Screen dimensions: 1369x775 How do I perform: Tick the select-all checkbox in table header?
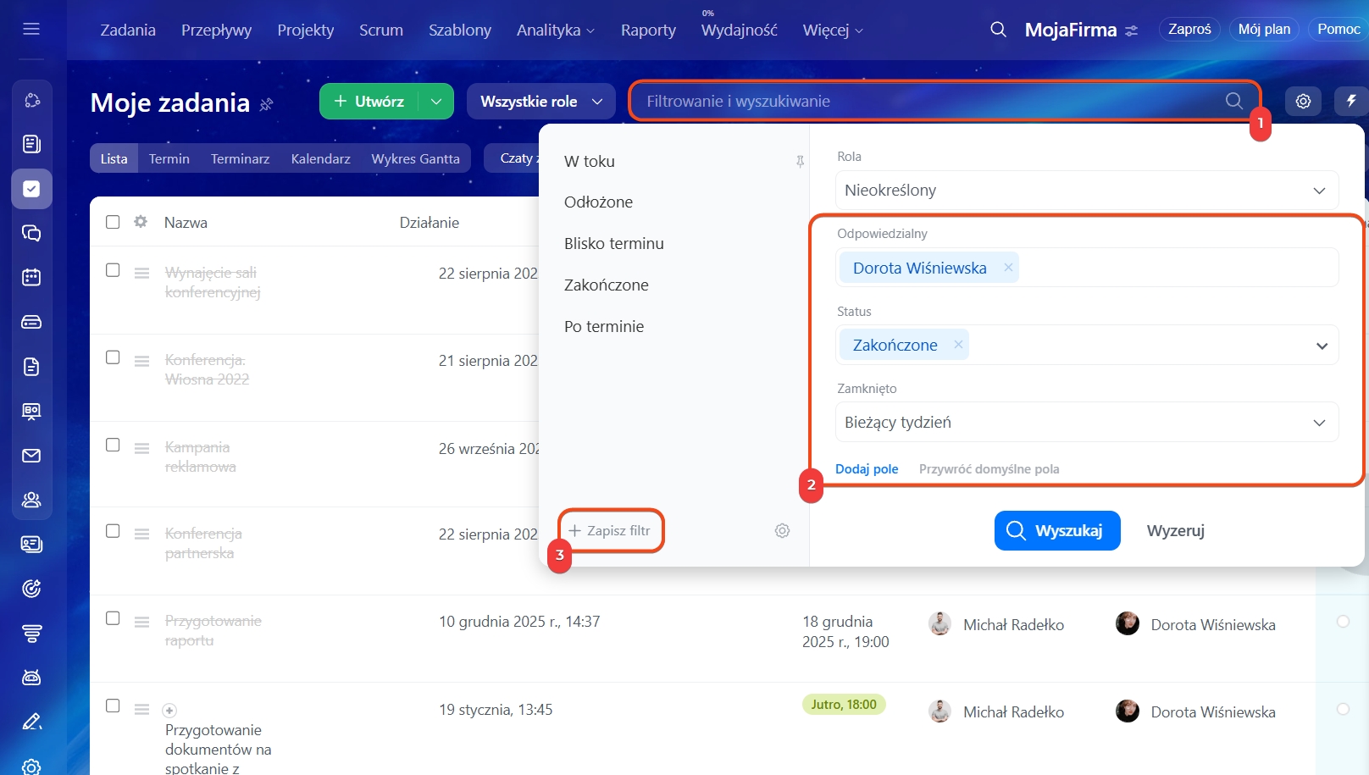pyautogui.click(x=113, y=222)
